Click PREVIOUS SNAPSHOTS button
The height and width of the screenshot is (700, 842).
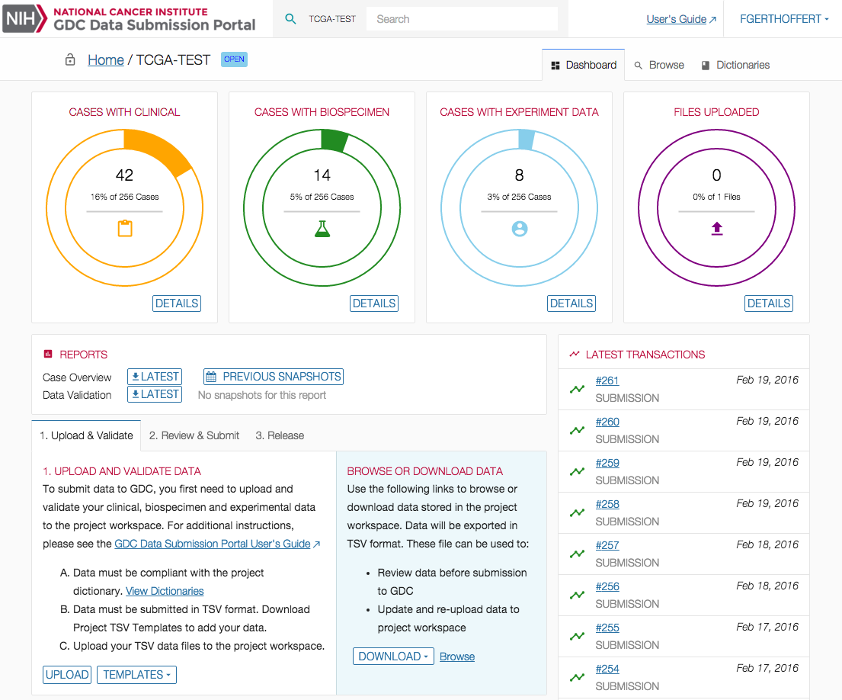point(274,377)
